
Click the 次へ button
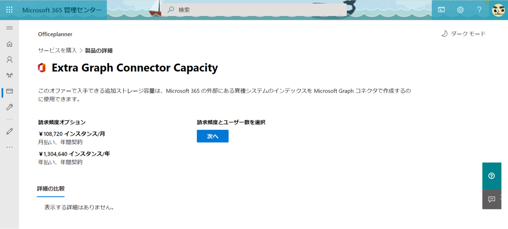click(x=213, y=136)
